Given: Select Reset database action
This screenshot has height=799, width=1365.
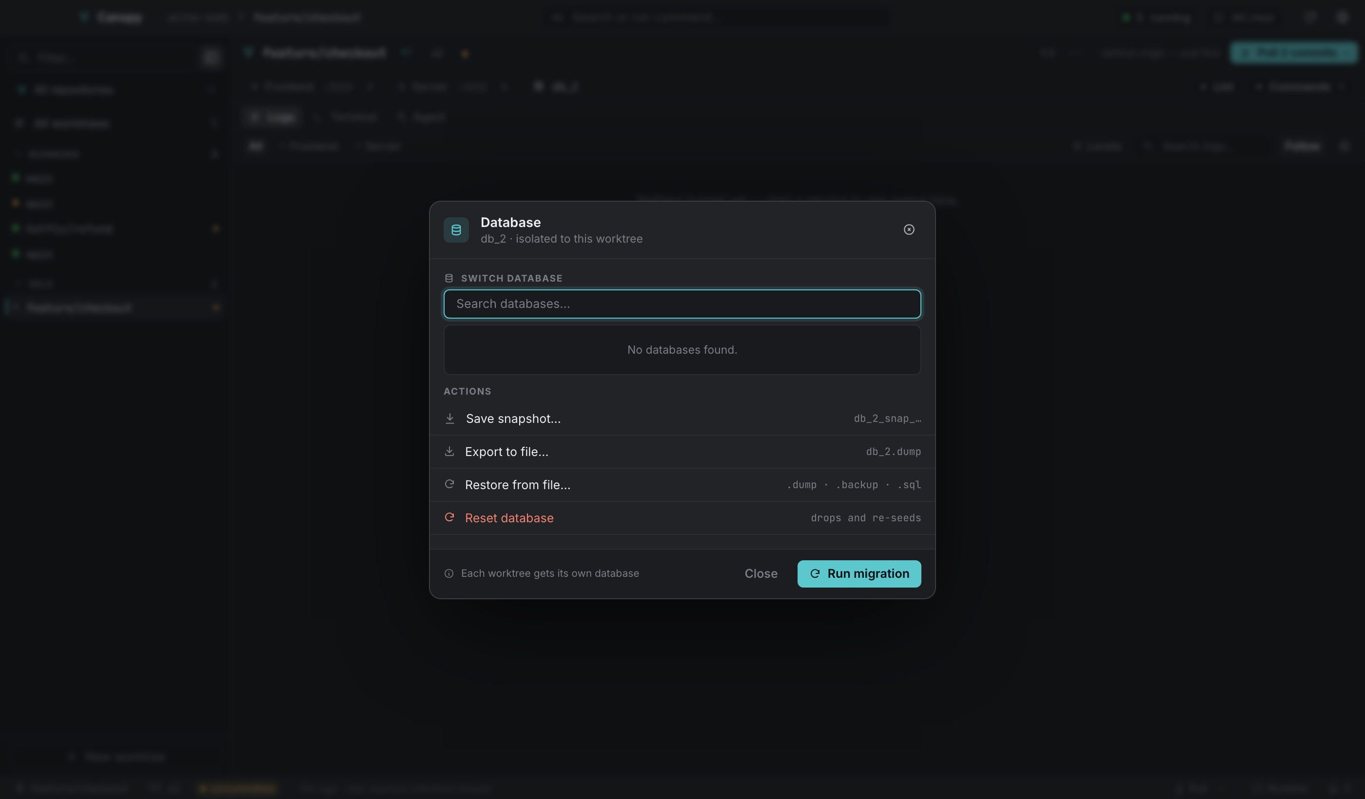Looking at the screenshot, I should click(x=682, y=517).
